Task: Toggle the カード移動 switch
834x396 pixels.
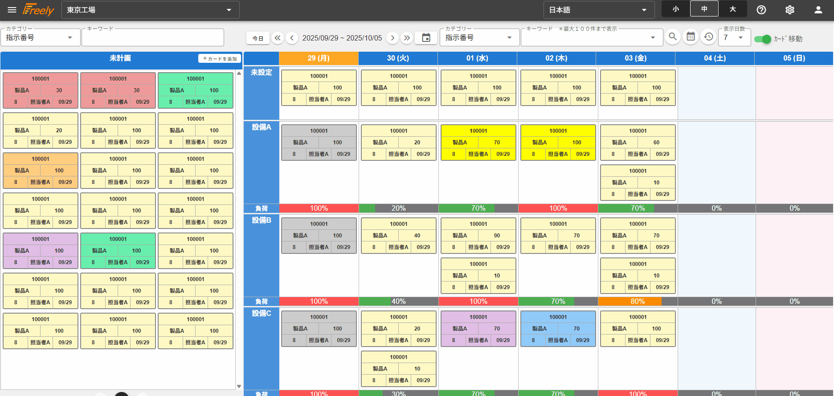Action: pos(763,39)
